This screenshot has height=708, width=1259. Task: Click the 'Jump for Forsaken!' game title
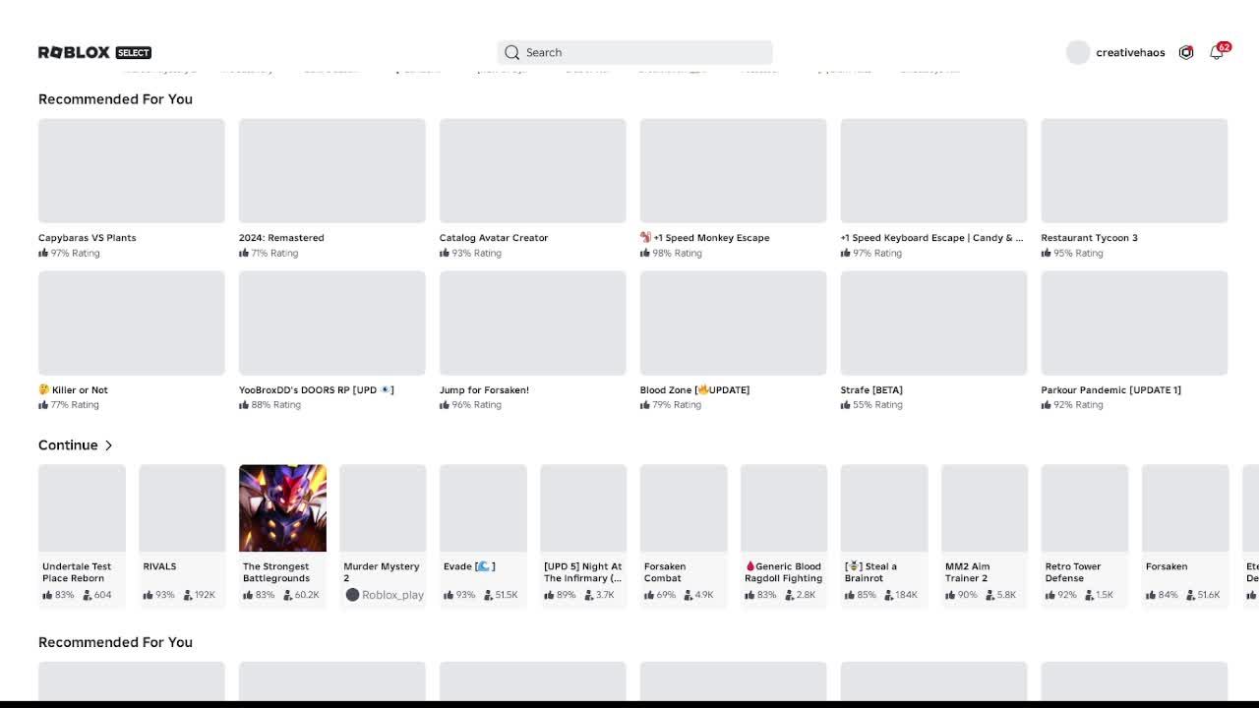[484, 390]
